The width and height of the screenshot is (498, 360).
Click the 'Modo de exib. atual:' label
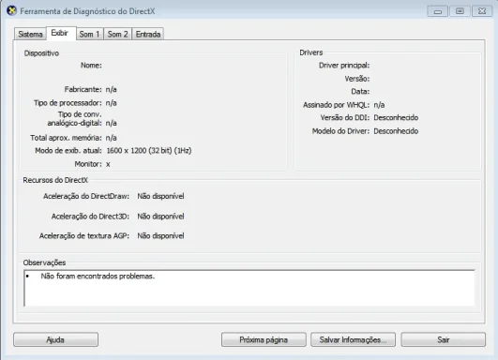click(x=68, y=151)
